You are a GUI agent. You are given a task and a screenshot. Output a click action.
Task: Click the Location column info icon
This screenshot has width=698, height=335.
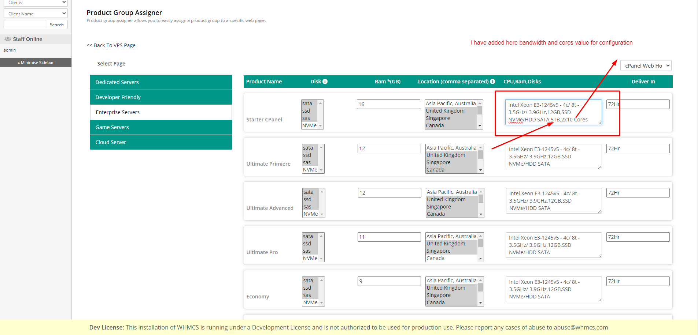click(x=492, y=82)
